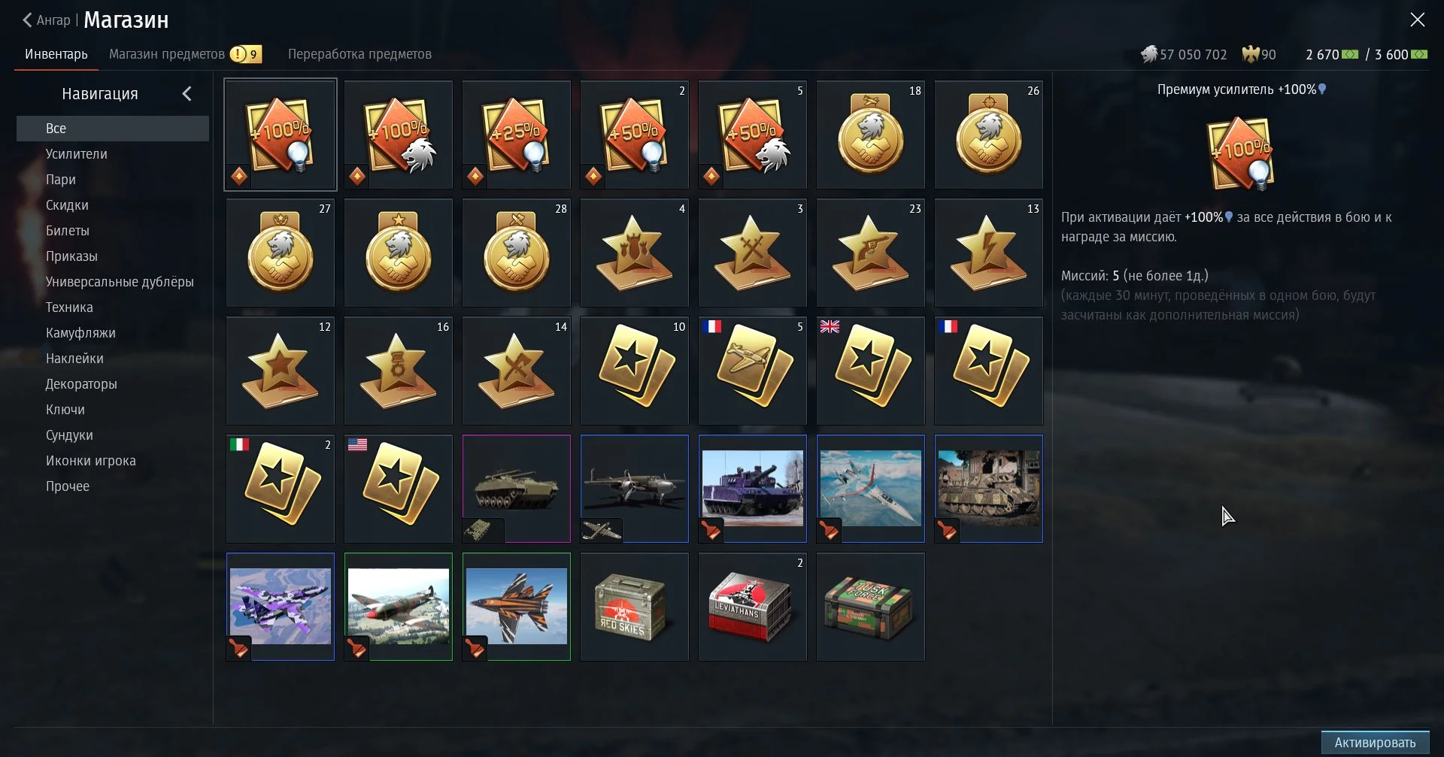Image resolution: width=1444 pixels, height=757 pixels.
Task: Click the Golden Eagles balance of 90
Action: (x=1259, y=54)
